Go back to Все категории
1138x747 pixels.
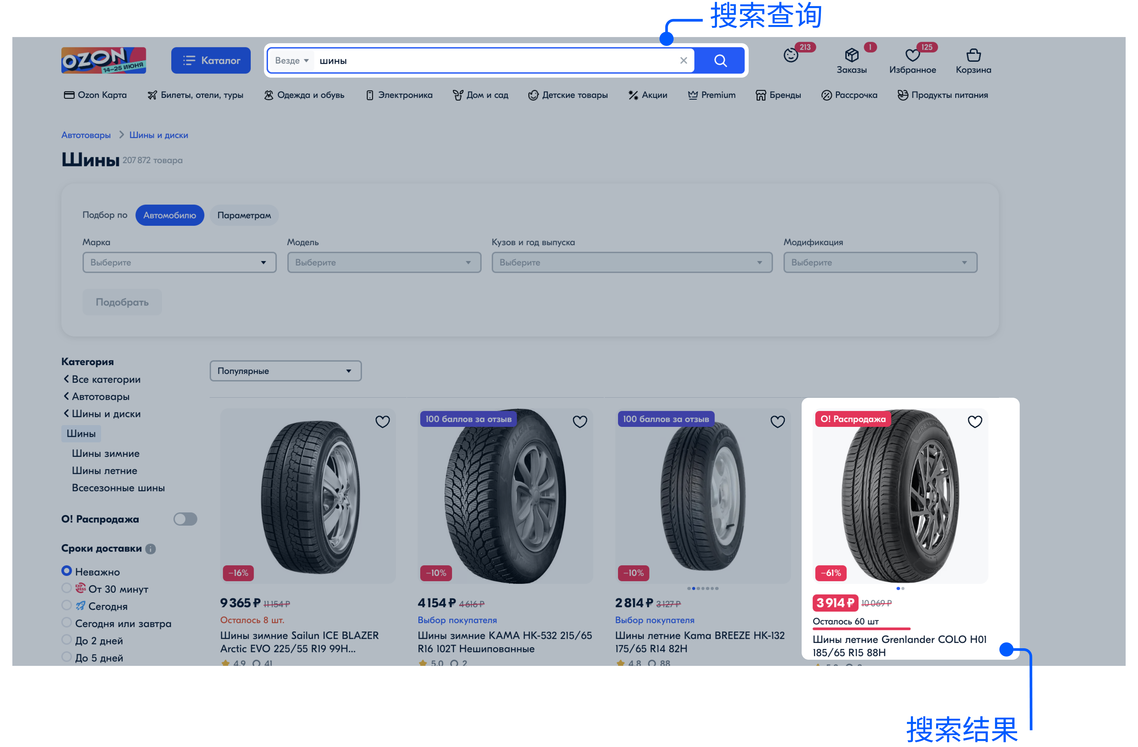102,379
